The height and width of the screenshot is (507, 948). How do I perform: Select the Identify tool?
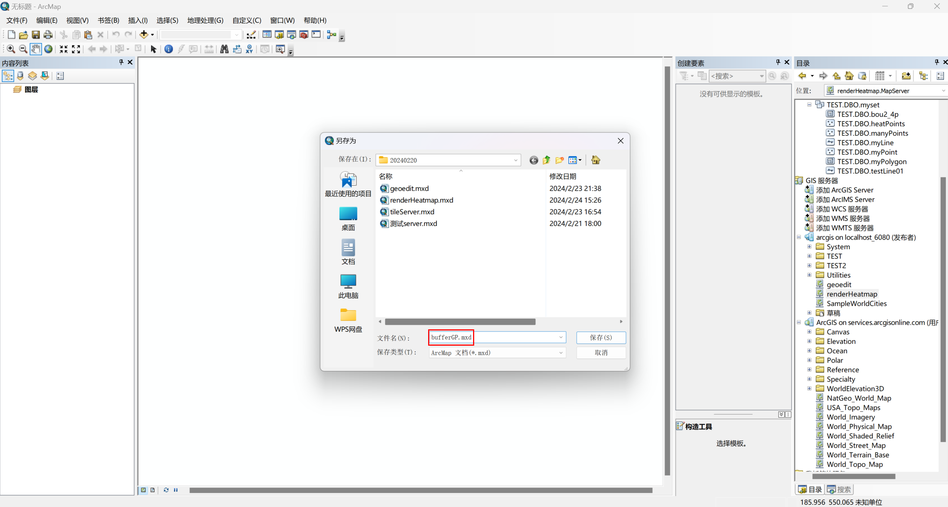pyautogui.click(x=169, y=49)
